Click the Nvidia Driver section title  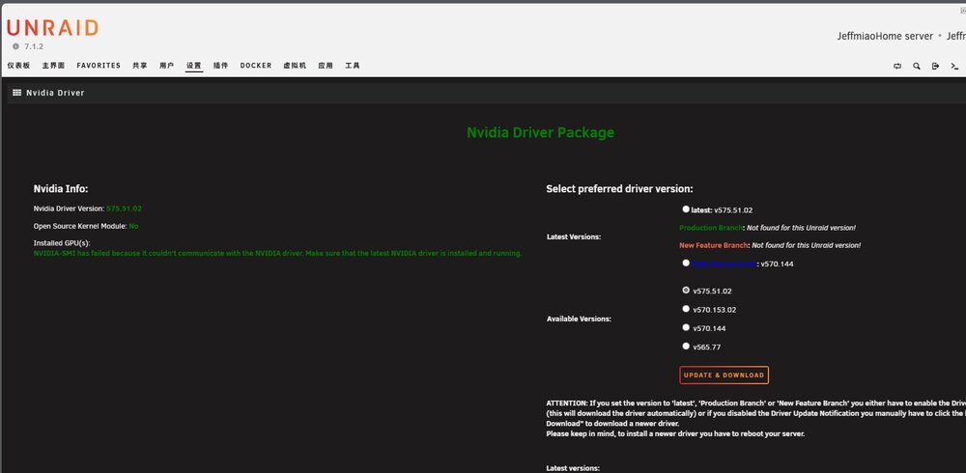[55, 93]
